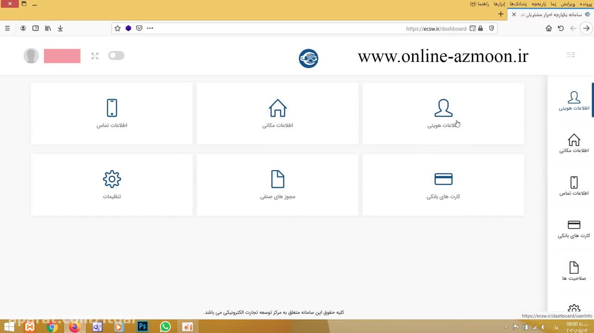594x333 pixels.
Task: Click the fullscreen expand arrows icon
Action: [x=95, y=56]
